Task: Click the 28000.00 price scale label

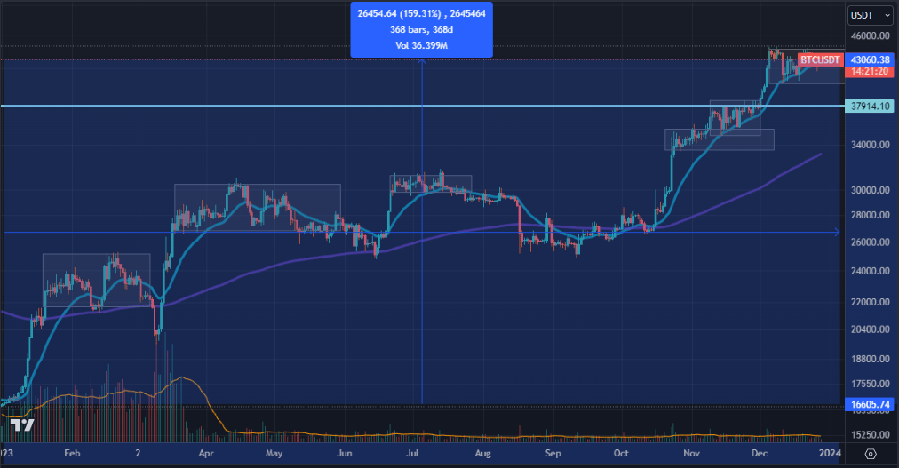Action: [x=871, y=216]
